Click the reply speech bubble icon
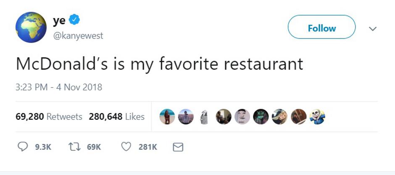The width and height of the screenshot is (395, 175). pos(22,147)
